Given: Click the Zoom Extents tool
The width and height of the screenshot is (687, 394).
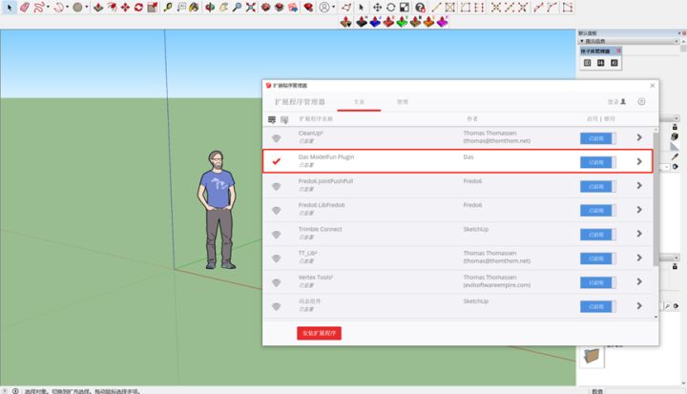Looking at the screenshot, I should tap(251, 7).
